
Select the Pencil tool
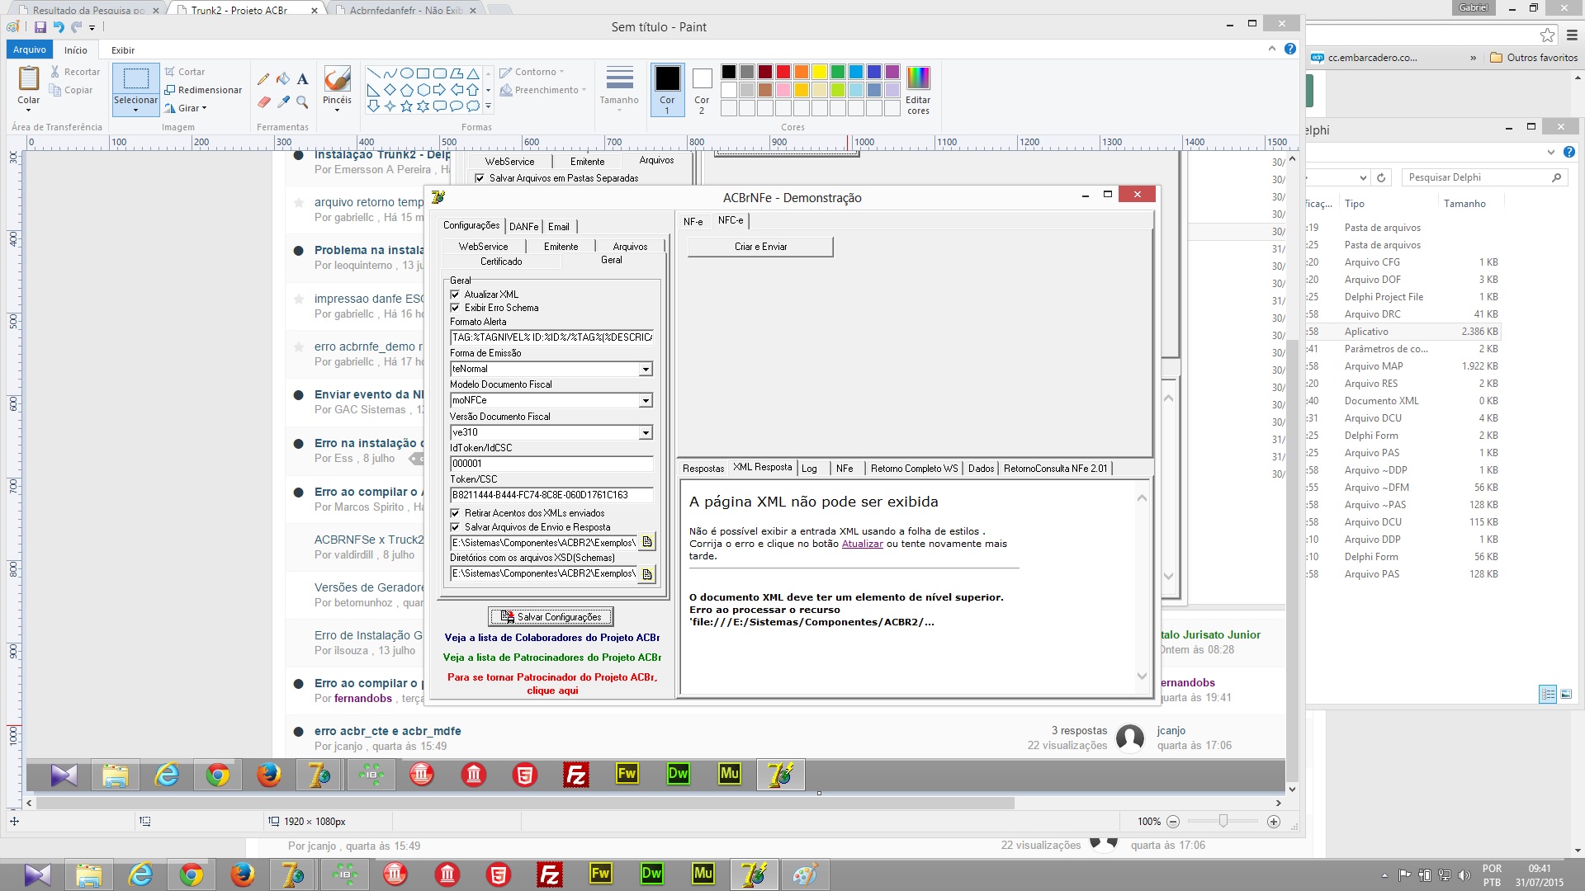tap(263, 79)
